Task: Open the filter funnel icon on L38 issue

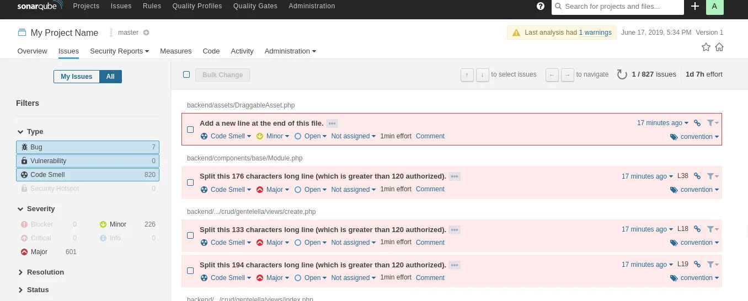Action: [x=713, y=176]
